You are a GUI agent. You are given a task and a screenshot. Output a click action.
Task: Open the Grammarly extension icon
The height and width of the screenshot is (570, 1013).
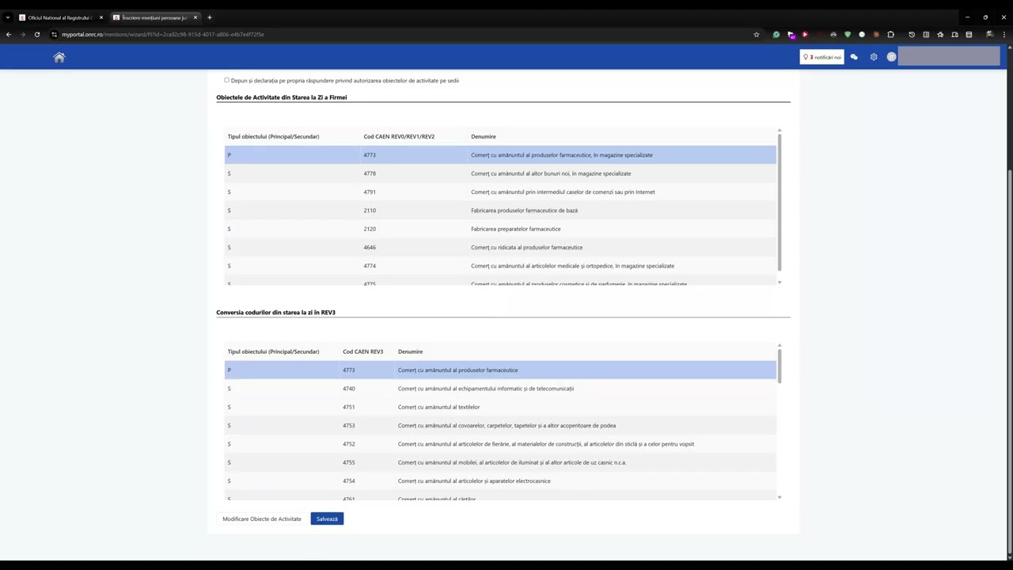776,34
